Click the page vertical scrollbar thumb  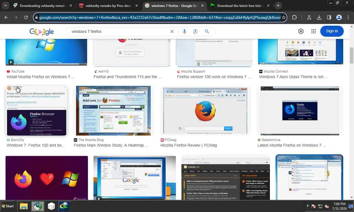pos(352,55)
